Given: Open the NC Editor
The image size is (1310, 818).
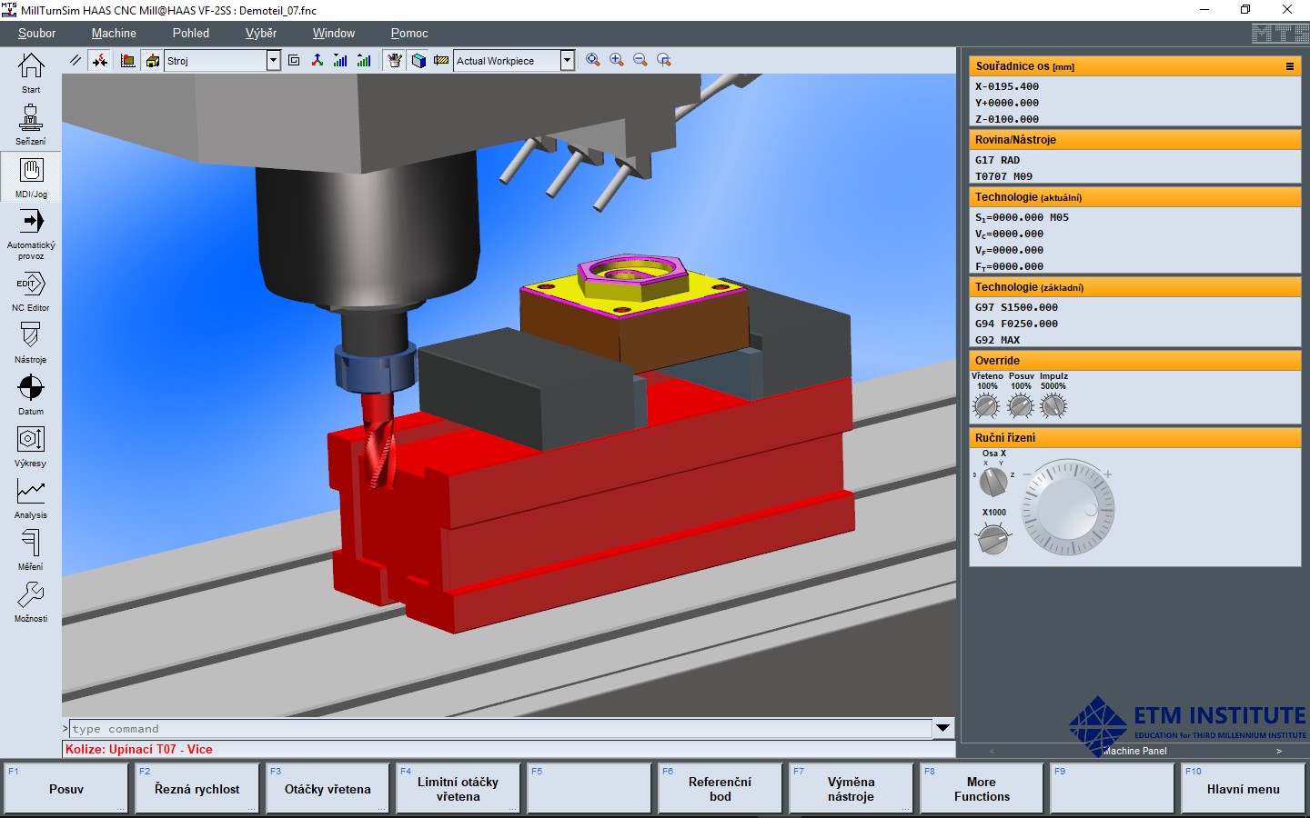Looking at the screenshot, I should 31,291.
